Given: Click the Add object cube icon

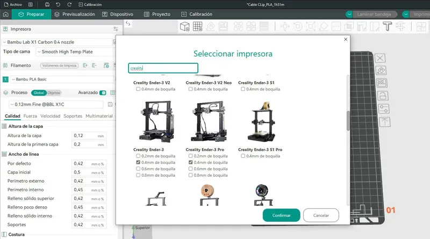Looking at the screenshot, I should pyautogui.click(x=185, y=27).
